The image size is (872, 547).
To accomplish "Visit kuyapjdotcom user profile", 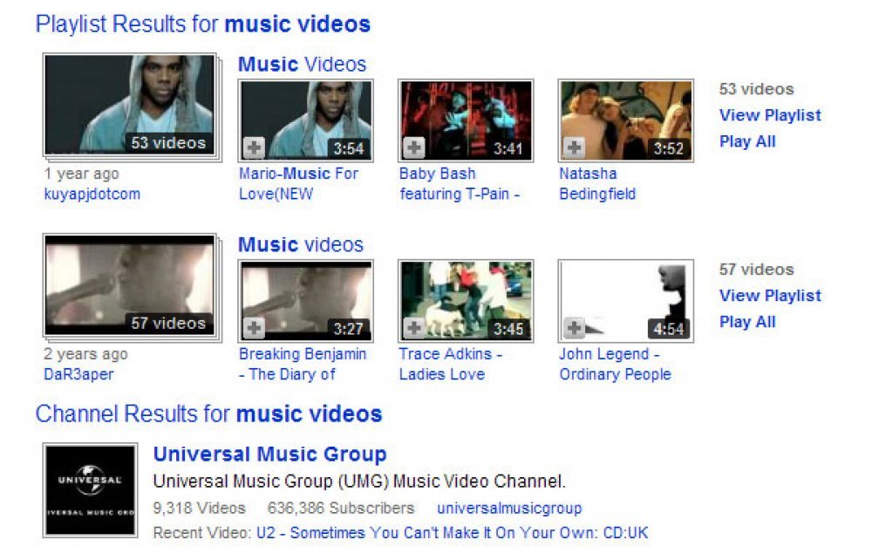I will click(x=92, y=195).
